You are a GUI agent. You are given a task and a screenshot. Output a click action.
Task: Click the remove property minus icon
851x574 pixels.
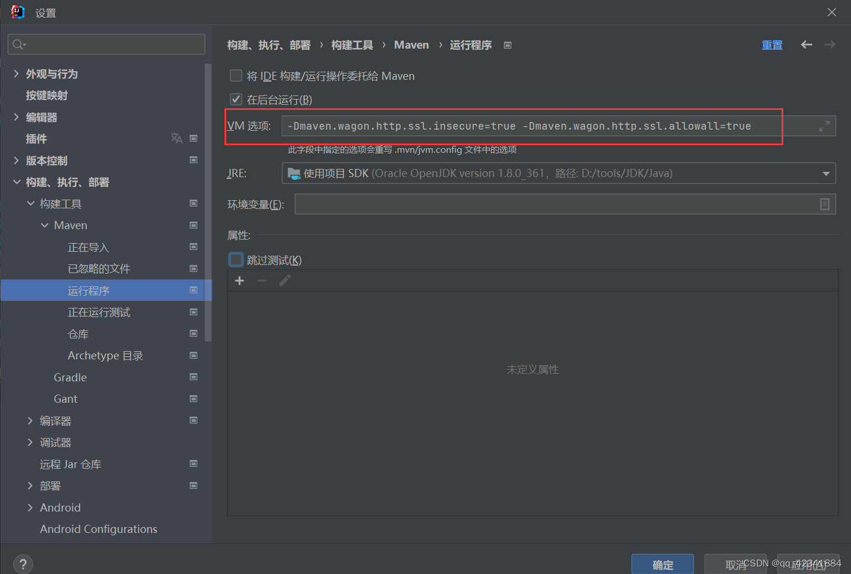pyautogui.click(x=262, y=281)
